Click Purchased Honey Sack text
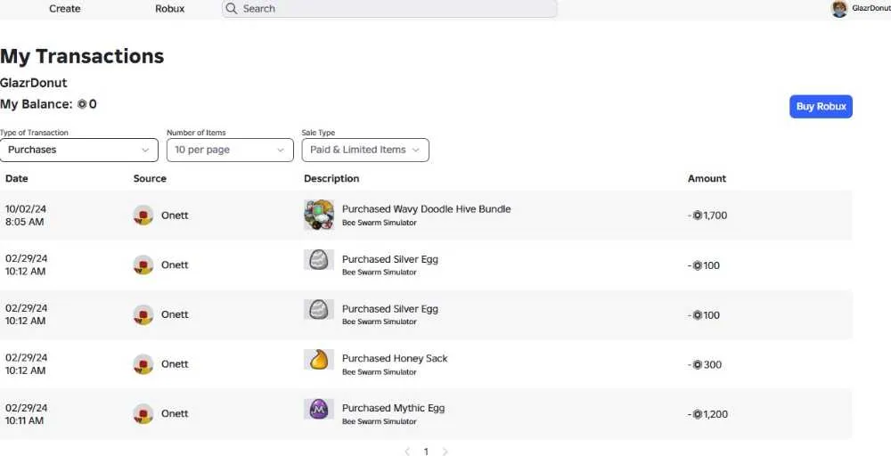Screen dimensions: 891x456 click(395, 358)
